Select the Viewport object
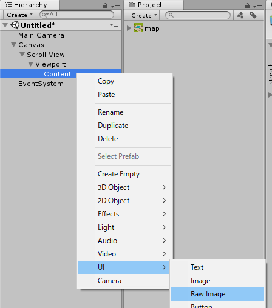The height and width of the screenshot is (308, 272). pyautogui.click(x=50, y=64)
